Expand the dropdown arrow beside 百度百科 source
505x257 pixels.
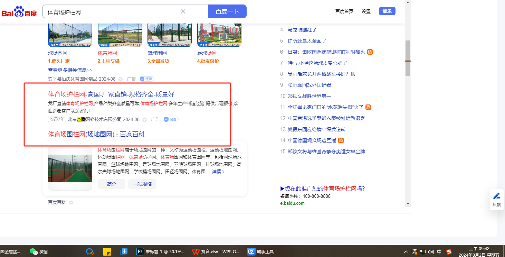coord(71,202)
